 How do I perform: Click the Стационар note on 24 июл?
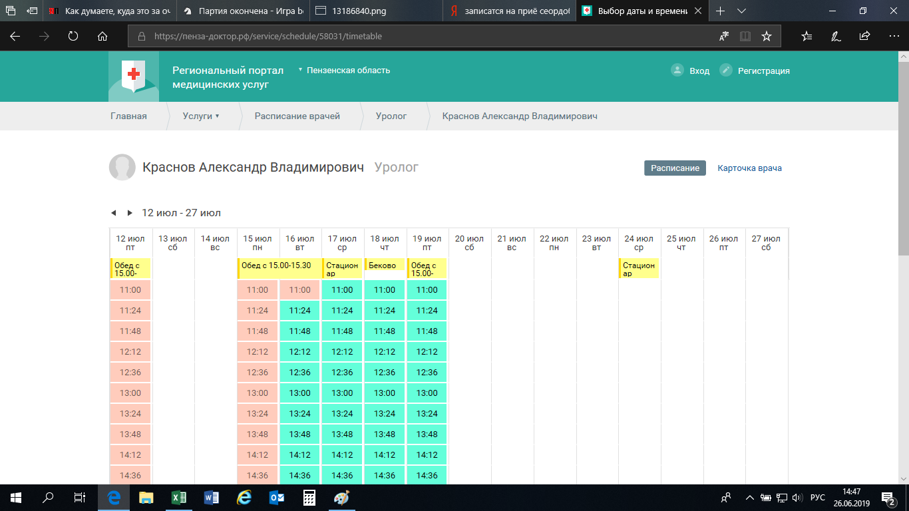click(639, 268)
